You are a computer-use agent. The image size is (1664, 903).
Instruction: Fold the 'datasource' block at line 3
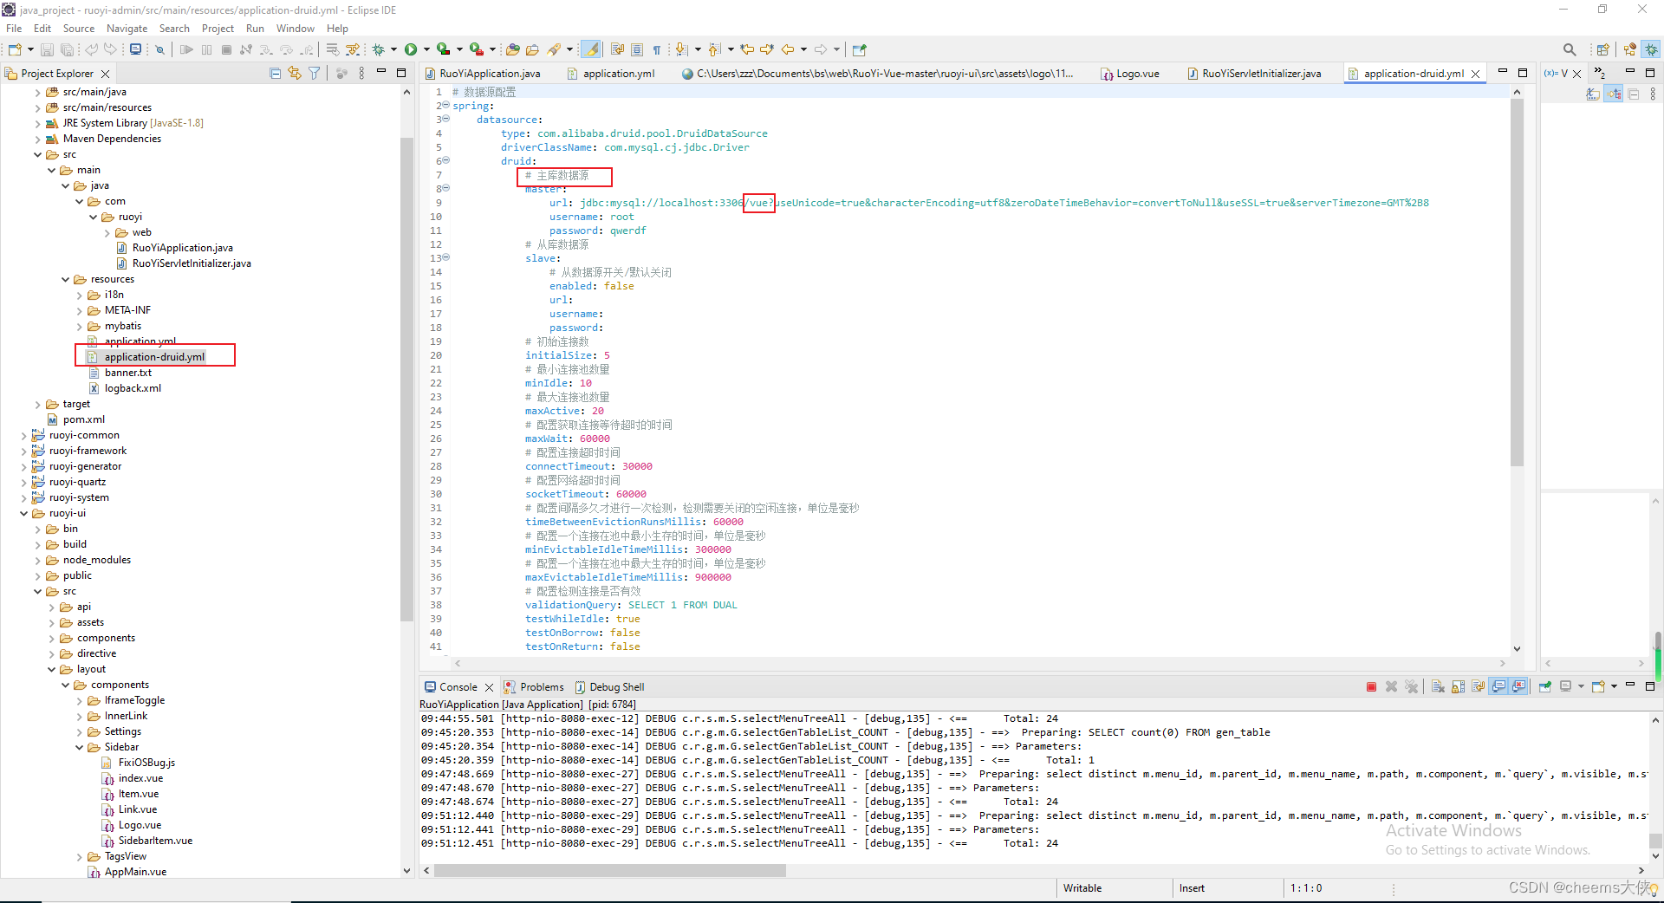point(446,120)
